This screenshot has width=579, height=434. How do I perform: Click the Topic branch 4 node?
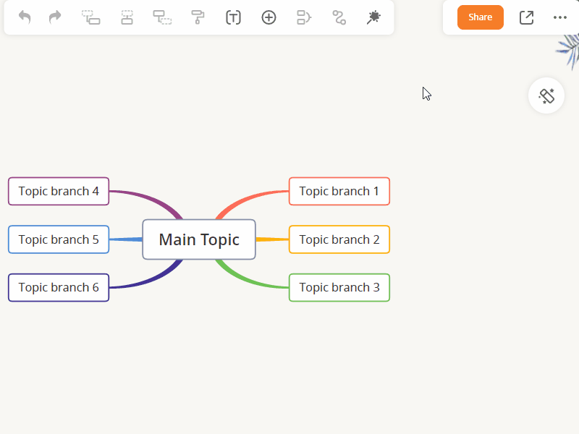pyautogui.click(x=59, y=191)
